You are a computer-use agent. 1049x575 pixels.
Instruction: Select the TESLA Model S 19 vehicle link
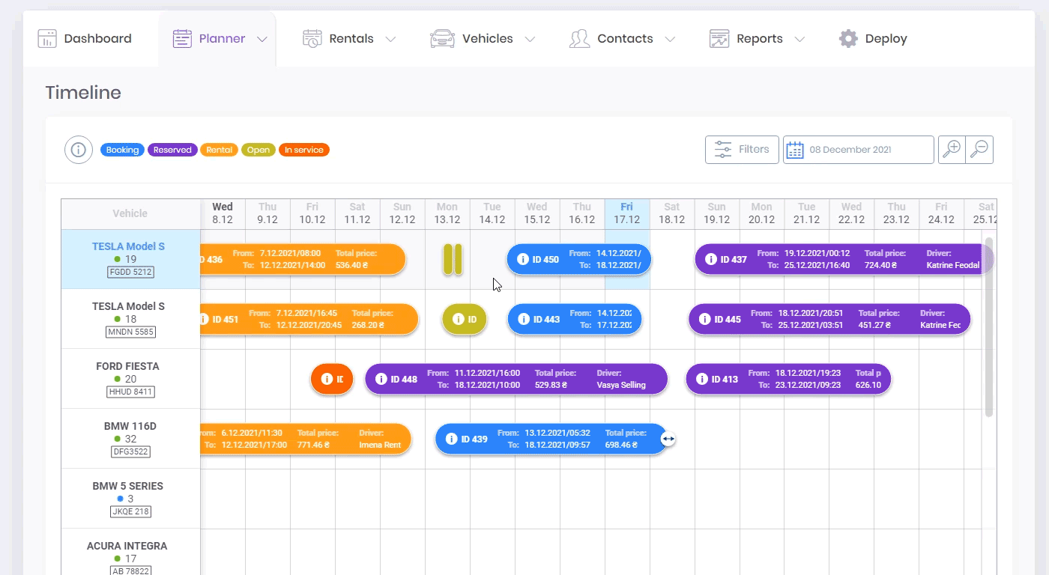(128, 246)
